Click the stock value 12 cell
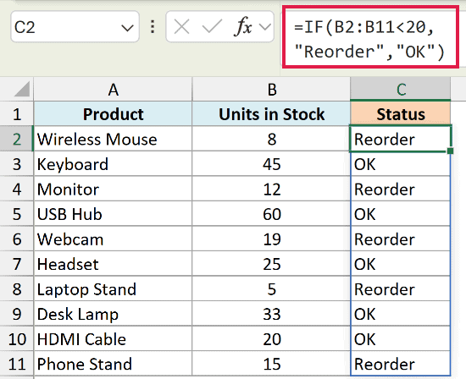 pos(271,189)
